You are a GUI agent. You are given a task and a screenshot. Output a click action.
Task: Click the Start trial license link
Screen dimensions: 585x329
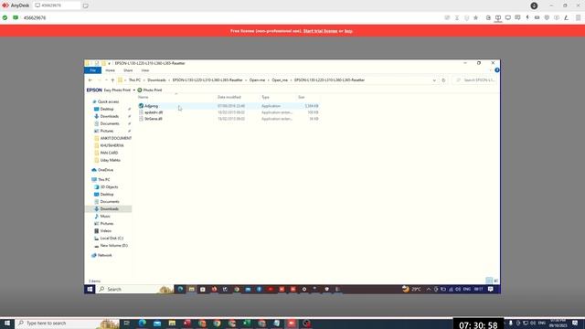(x=320, y=31)
